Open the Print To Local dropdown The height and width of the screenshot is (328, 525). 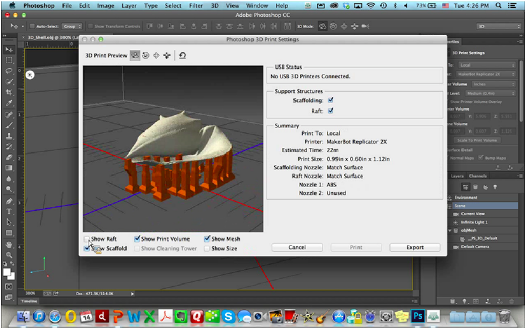pos(487,65)
